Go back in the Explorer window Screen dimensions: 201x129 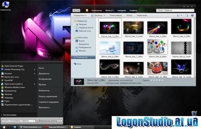74,10
